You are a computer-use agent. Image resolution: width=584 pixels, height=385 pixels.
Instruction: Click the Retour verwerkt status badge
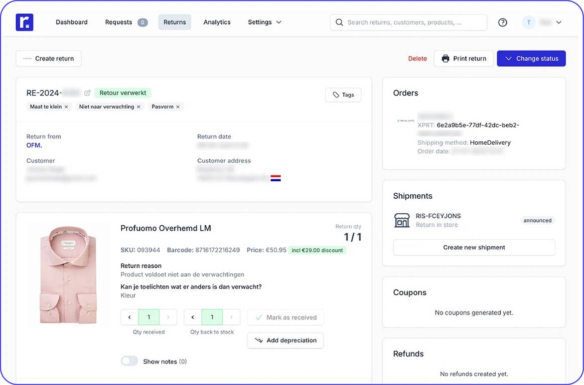pos(122,93)
